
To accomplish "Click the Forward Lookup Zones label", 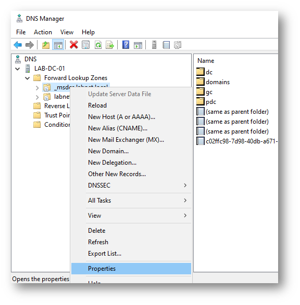I will (x=76, y=78).
